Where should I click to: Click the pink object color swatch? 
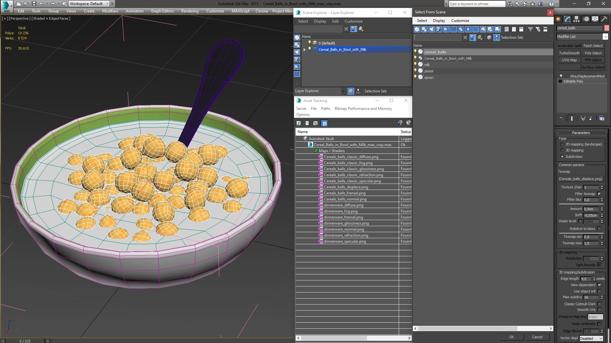click(607, 28)
